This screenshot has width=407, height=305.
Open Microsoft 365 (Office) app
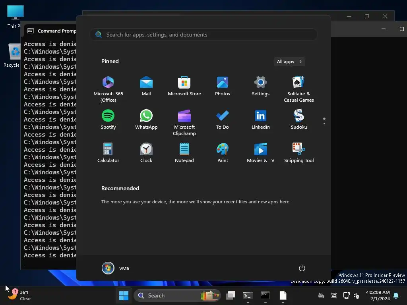[108, 89]
